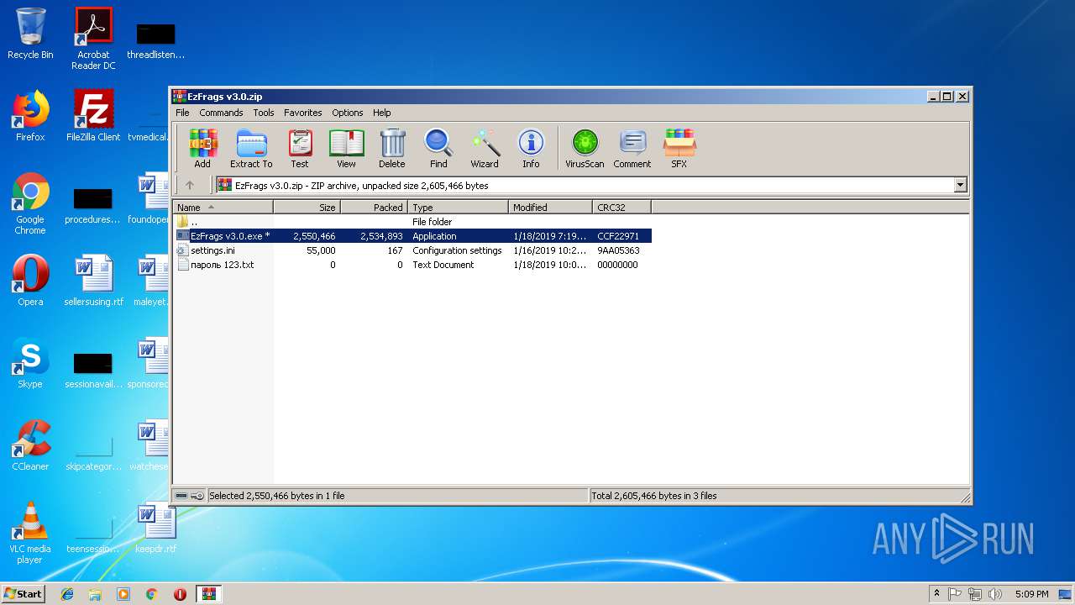Click the SFX toolbar icon
This screenshot has height=605, width=1075.
(x=679, y=149)
